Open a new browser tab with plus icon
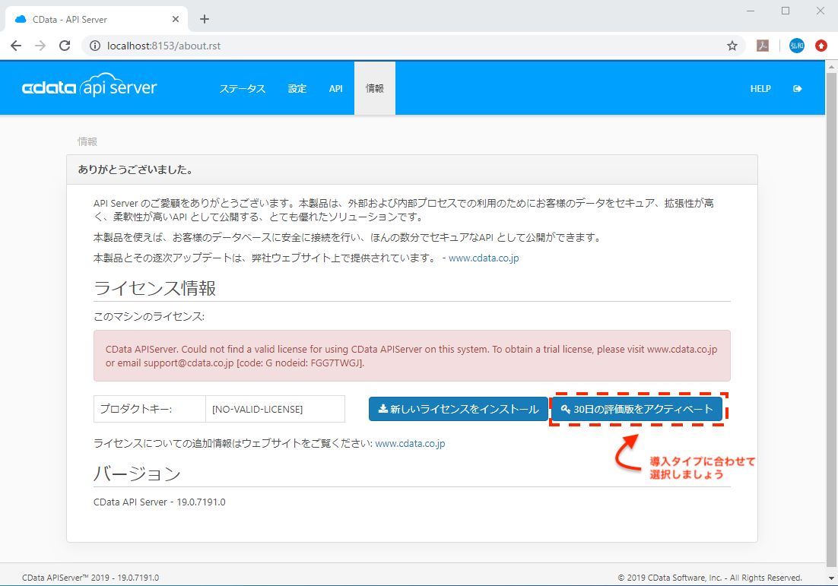 click(204, 19)
